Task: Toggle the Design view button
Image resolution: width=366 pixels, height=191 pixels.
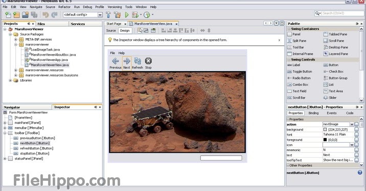Action: click(x=125, y=31)
